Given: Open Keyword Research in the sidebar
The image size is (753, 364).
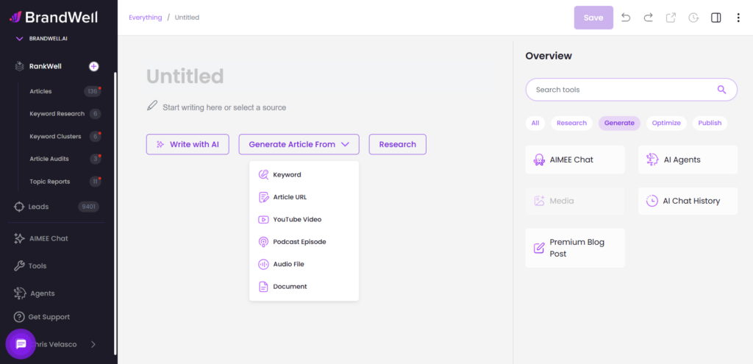Looking at the screenshot, I should point(57,114).
